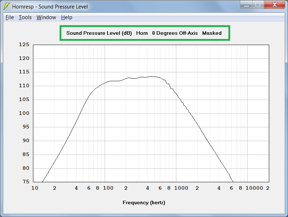Click the maximize button in title bar
Screen dimensions: 288x217
258,5
